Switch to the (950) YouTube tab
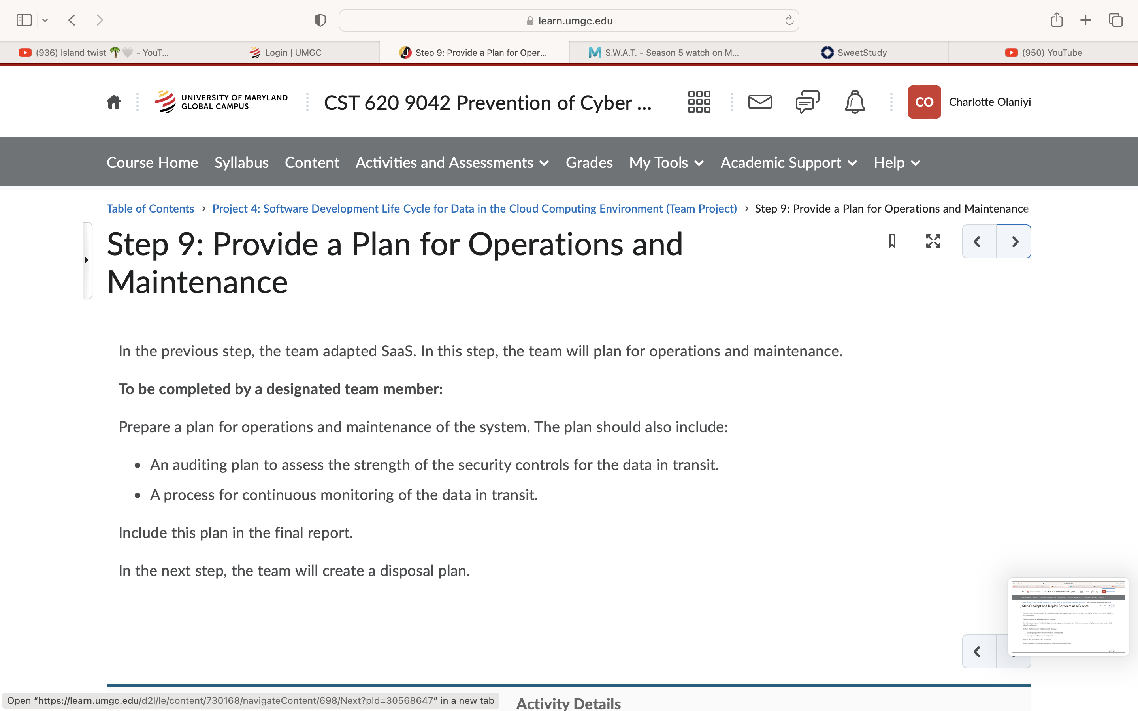 (x=1043, y=53)
